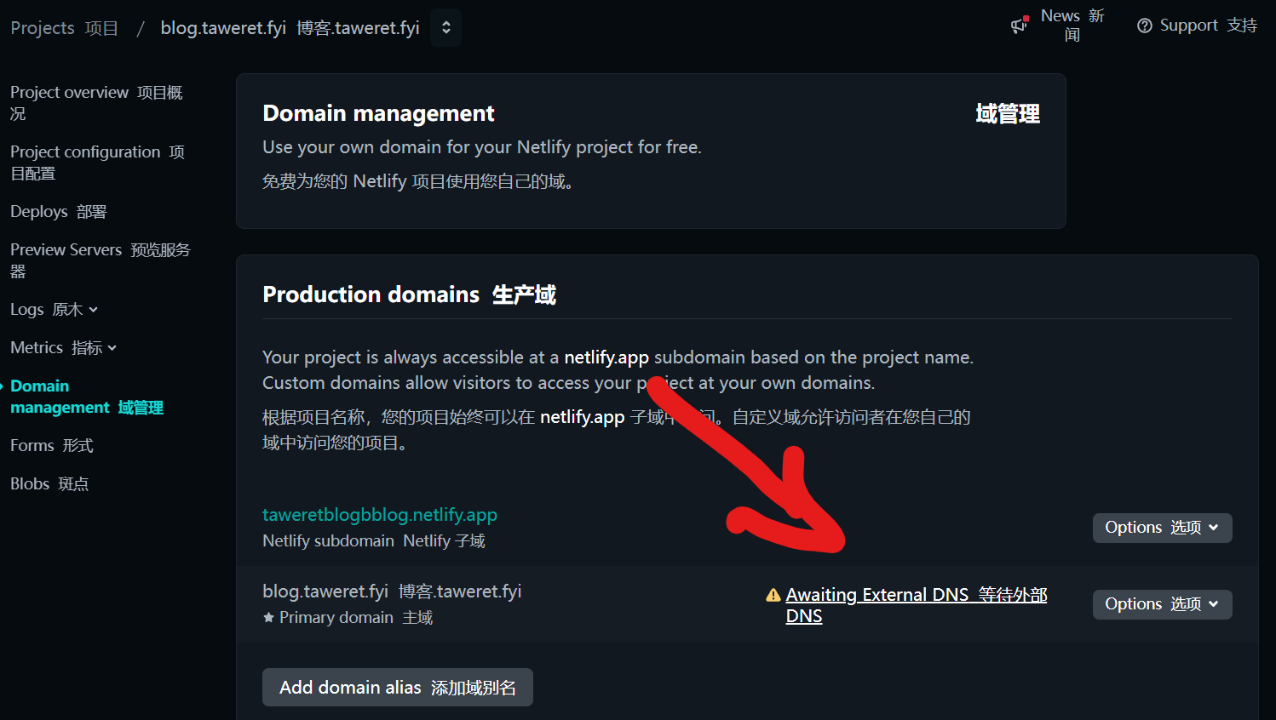Expand the Logs sidebar menu
Image resolution: width=1276 pixels, height=720 pixels.
[54, 309]
